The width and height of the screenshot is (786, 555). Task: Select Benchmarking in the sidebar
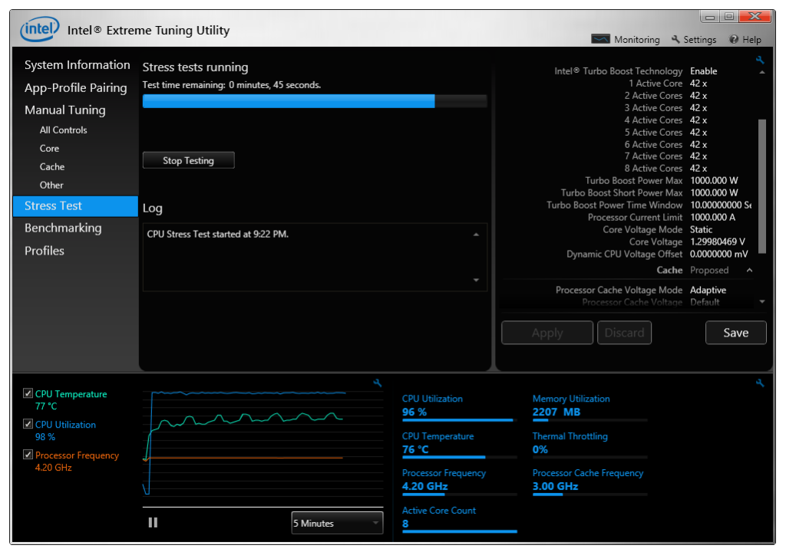pos(63,228)
